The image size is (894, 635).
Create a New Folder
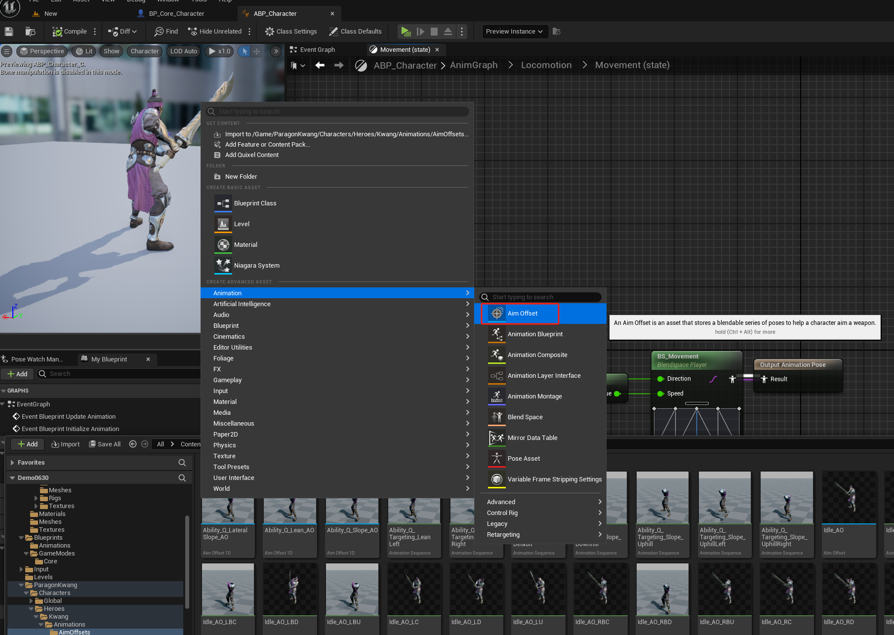pos(241,177)
